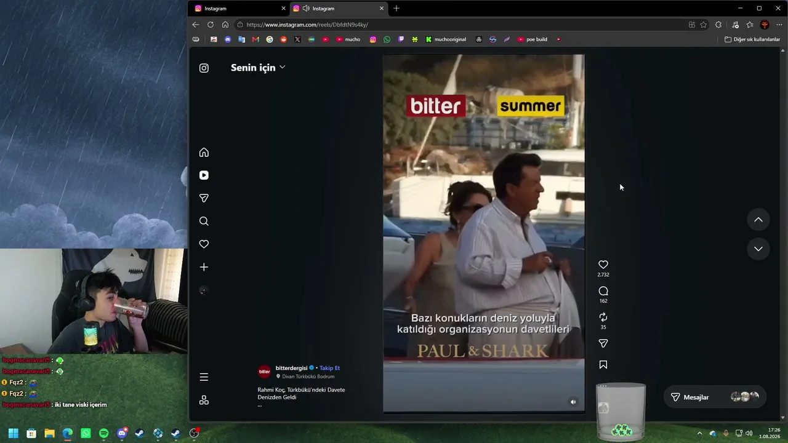Repost the reel

coord(603,317)
